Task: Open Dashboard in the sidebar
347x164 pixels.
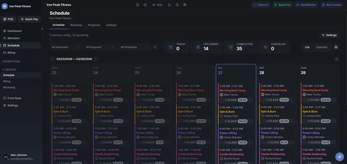Action: pyautogui.click(x=20, y=31)
